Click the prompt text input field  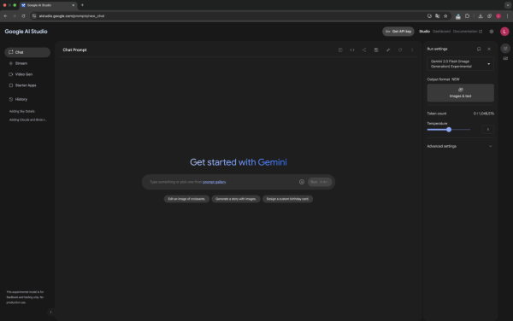222,182
